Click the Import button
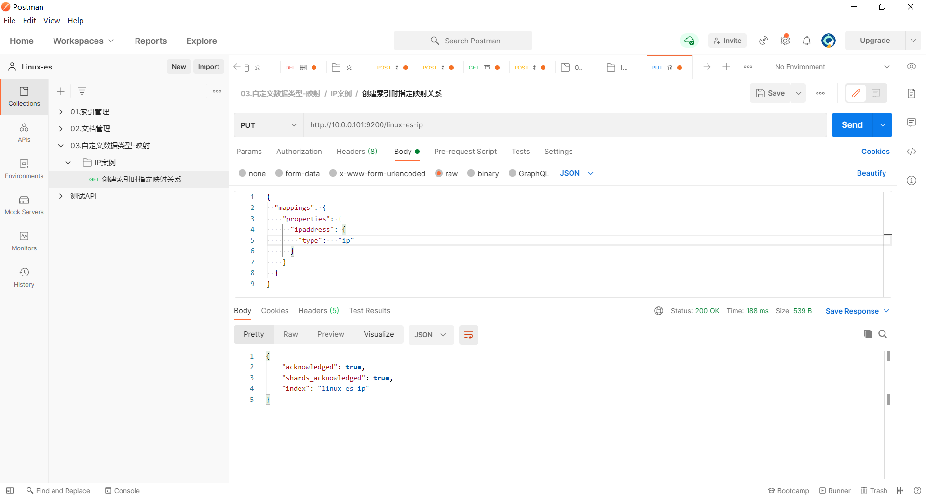The image size is (926, 497). [x=208, y=67]
